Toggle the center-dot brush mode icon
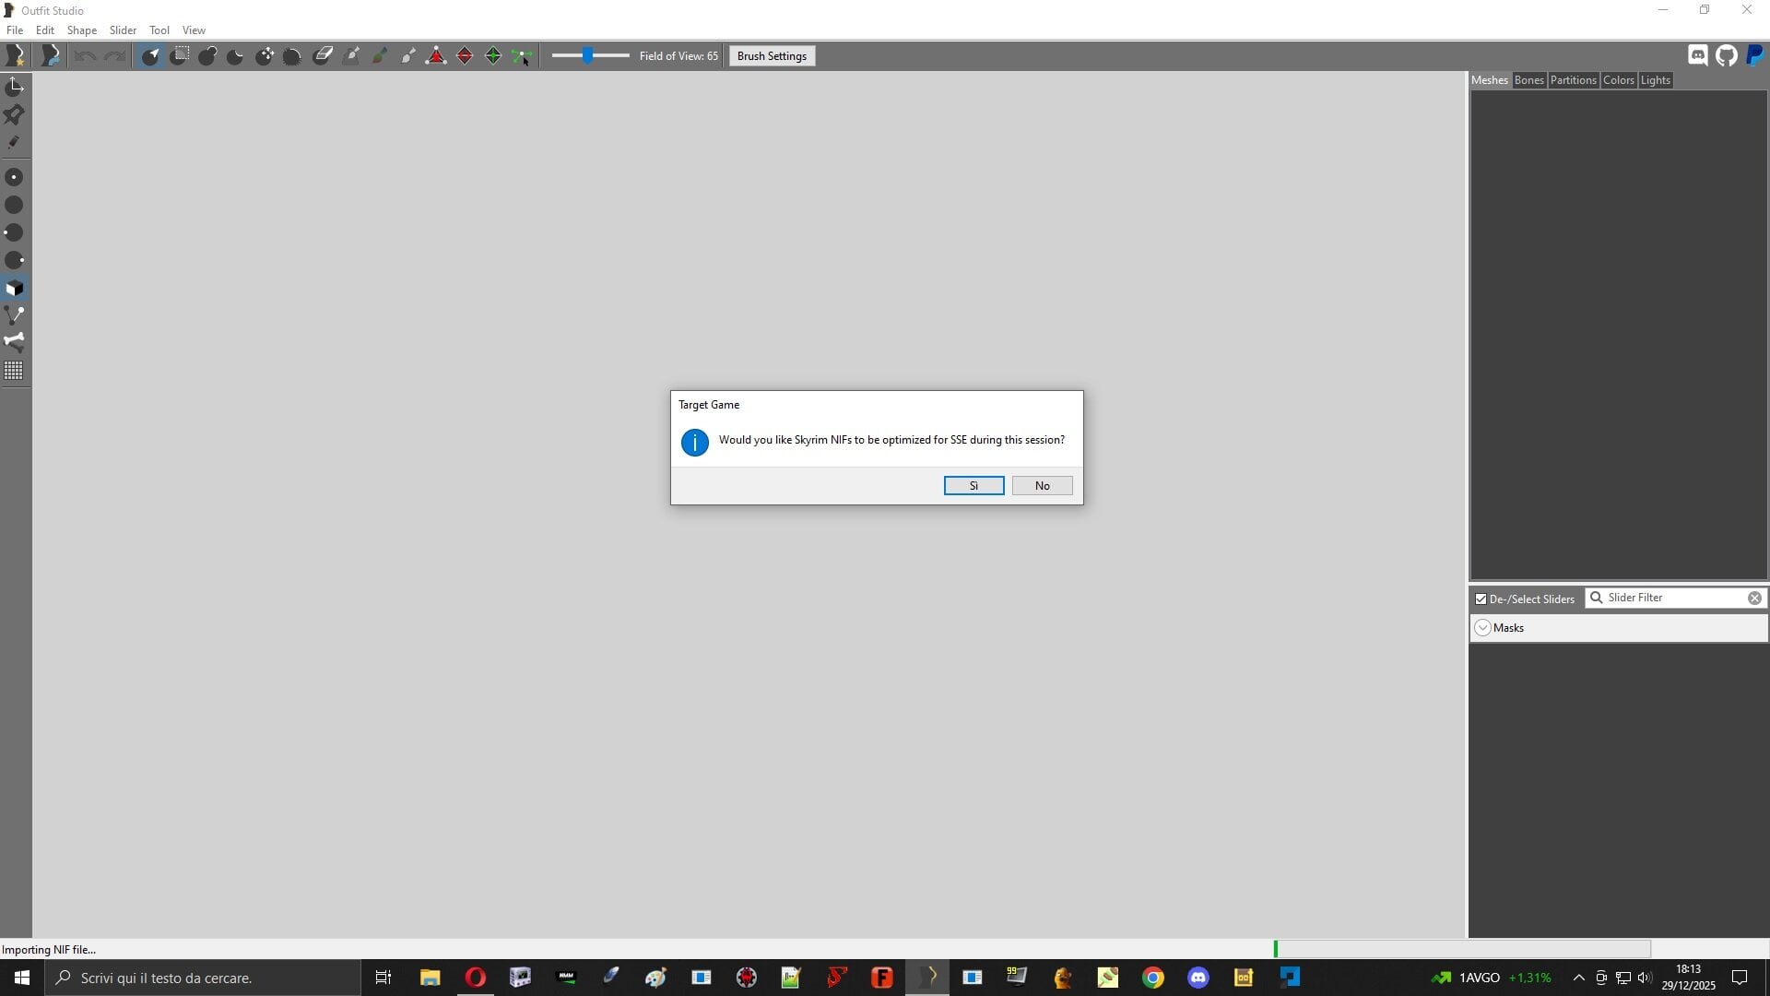Viewport: 1770px width, 996px height. [15, 177]
